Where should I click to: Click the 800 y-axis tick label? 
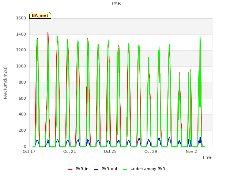coord(22,82)
